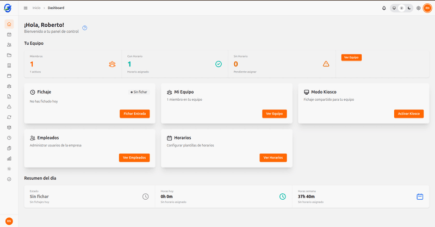
Task: Open the Home icon in sidebar
Action: 9,24
